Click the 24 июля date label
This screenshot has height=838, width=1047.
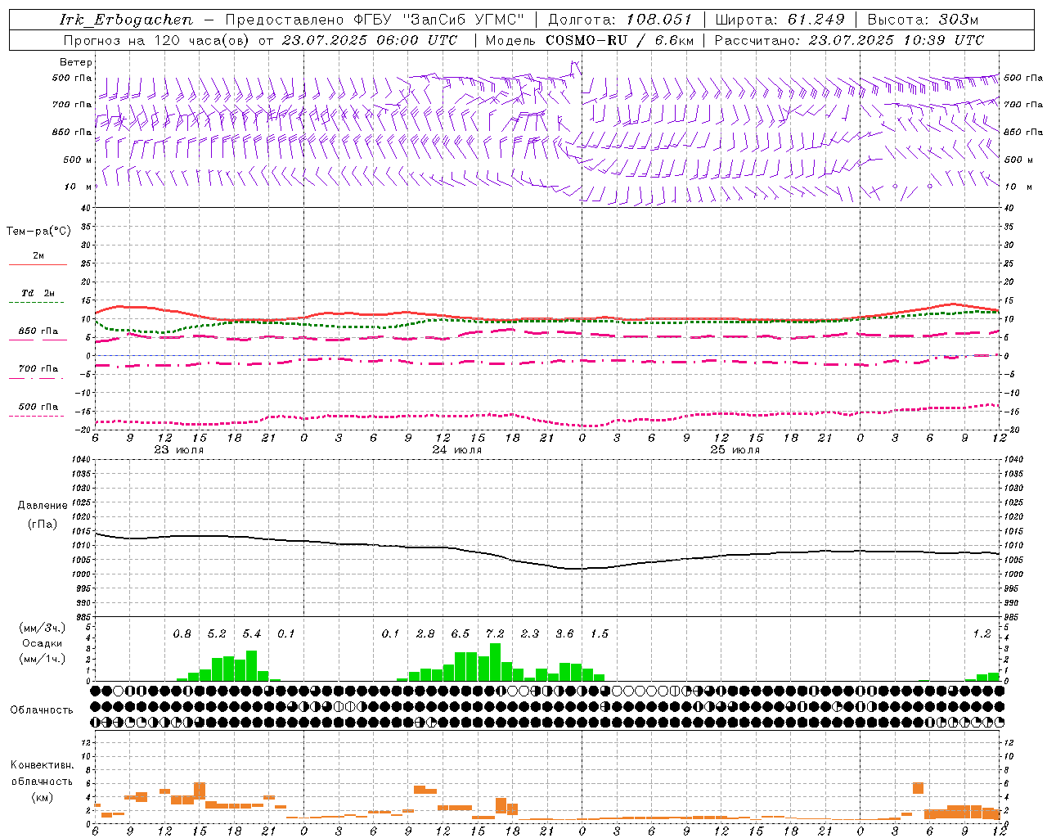click(457, 450)
